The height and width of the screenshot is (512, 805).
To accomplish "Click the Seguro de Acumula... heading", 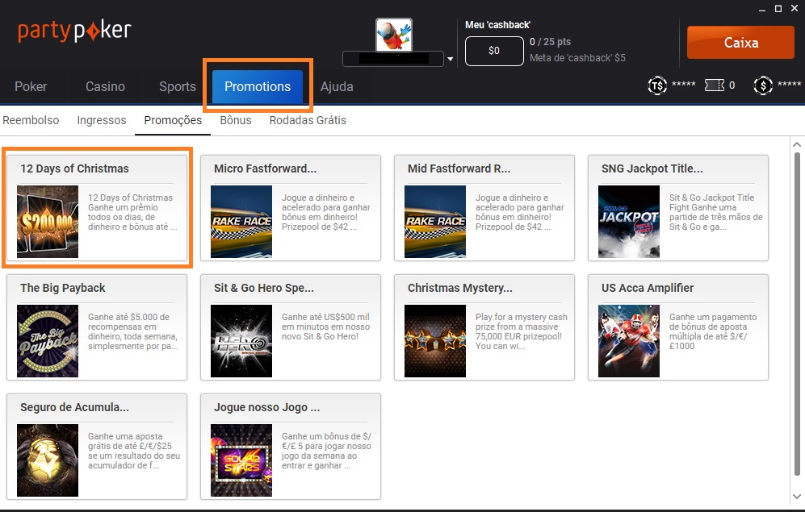I will click(74, 407).
